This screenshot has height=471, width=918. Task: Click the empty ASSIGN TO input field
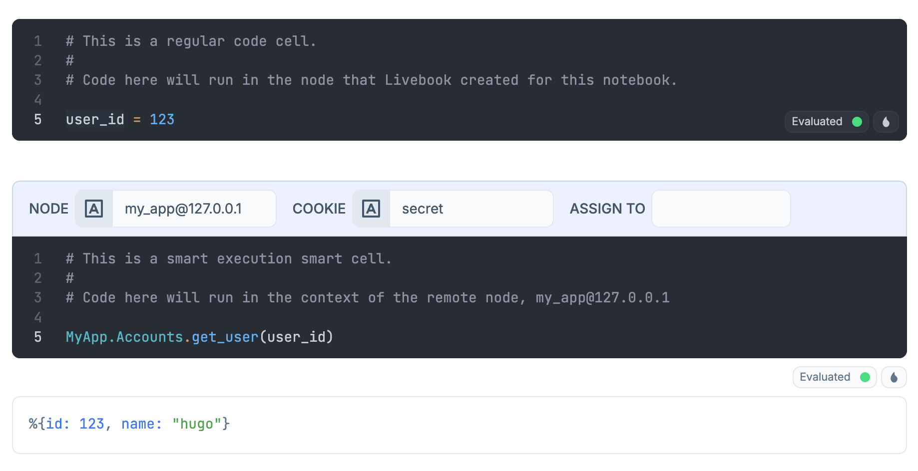point(721,209)
